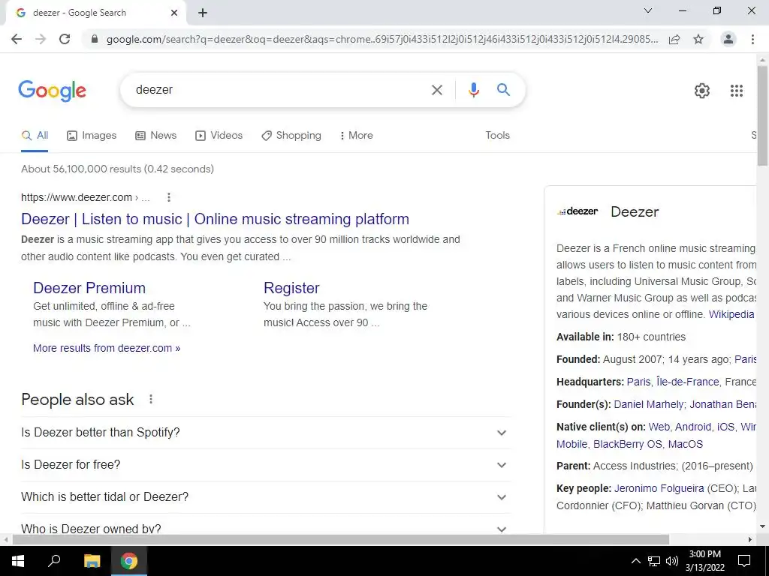The width and height of the screenshot is (769, 576).
Task: Clear the search box with X icon
Action: [436, 90]
